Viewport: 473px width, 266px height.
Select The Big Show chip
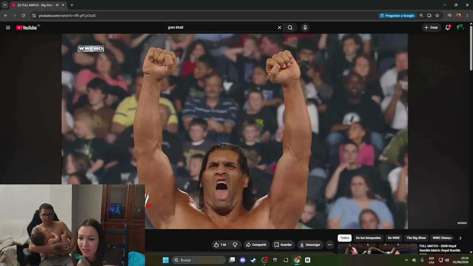(416, 238)
